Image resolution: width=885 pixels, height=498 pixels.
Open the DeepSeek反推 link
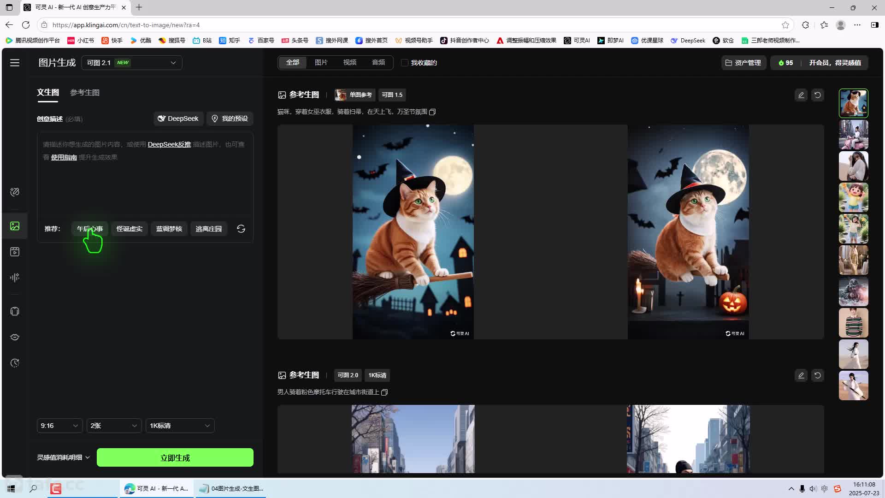point(169,144)
